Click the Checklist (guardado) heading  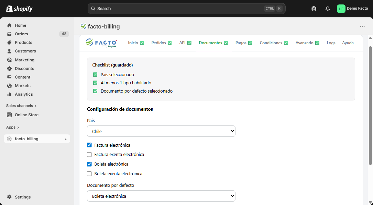[x=112, y=65]
